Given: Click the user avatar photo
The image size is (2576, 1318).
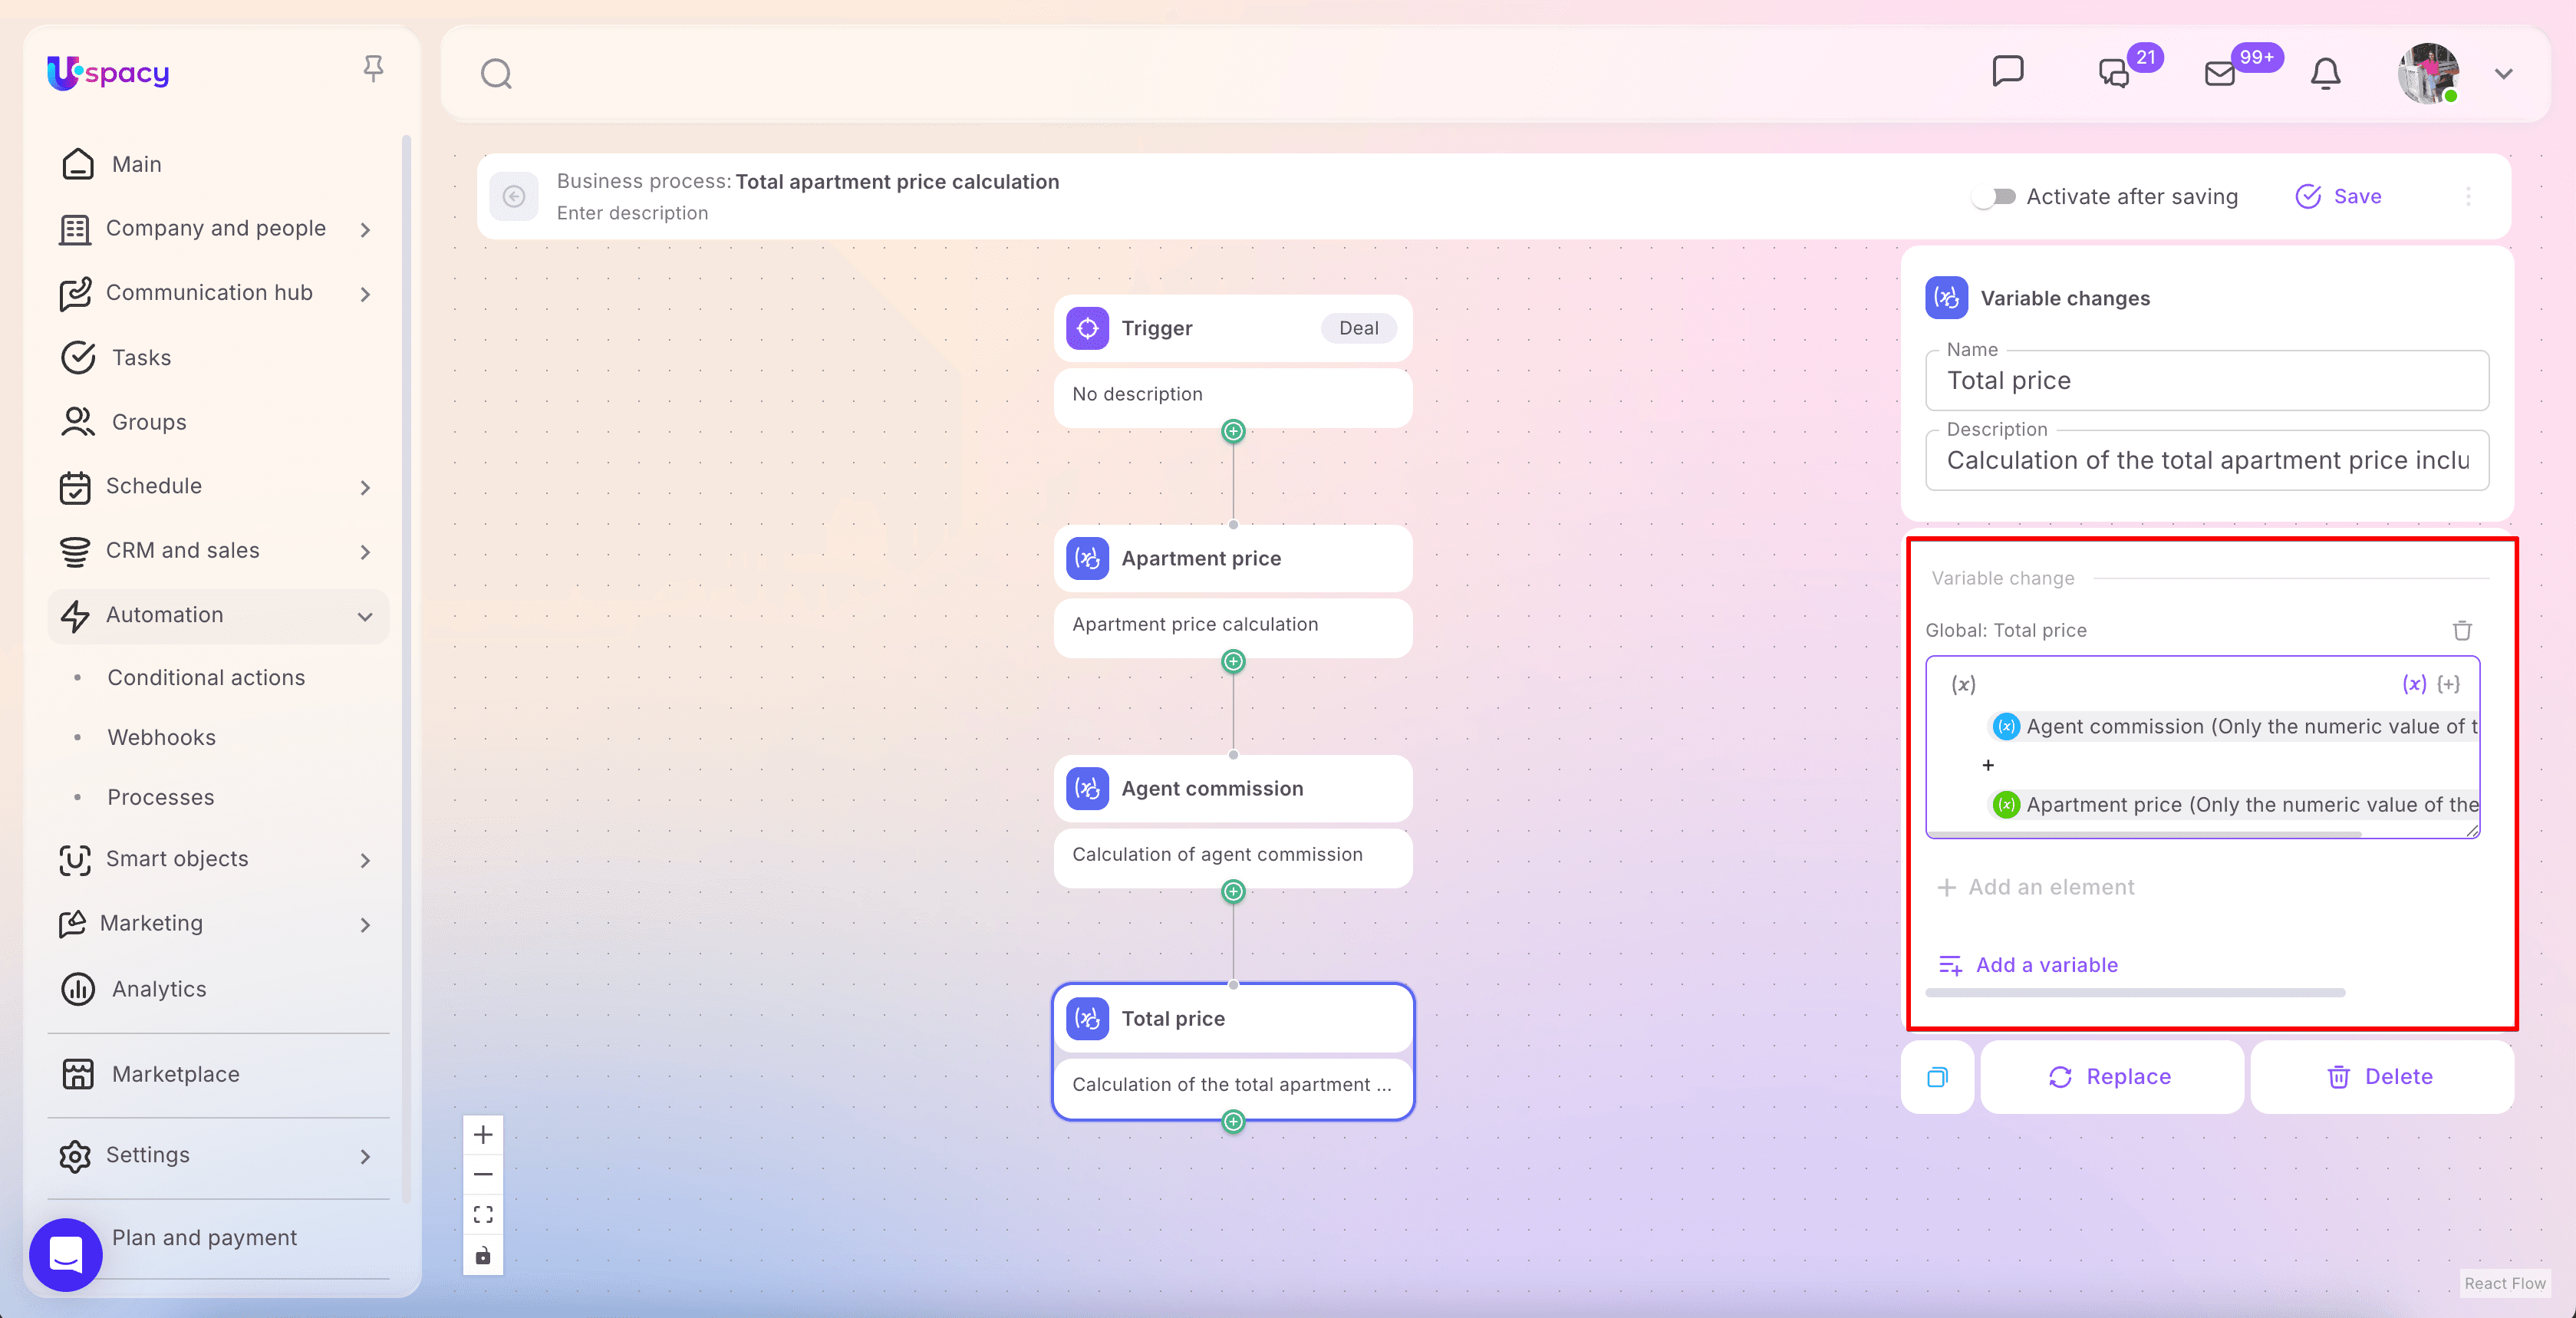Looking at the screenshot, I should (x=2429, y=74).
